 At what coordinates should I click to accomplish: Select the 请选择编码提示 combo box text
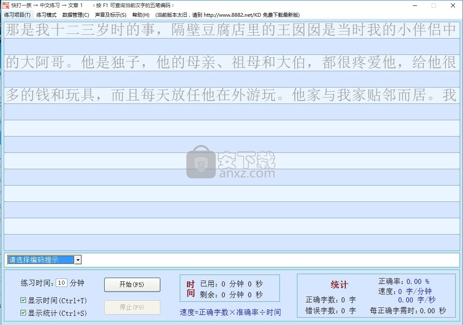click(41, 260)
